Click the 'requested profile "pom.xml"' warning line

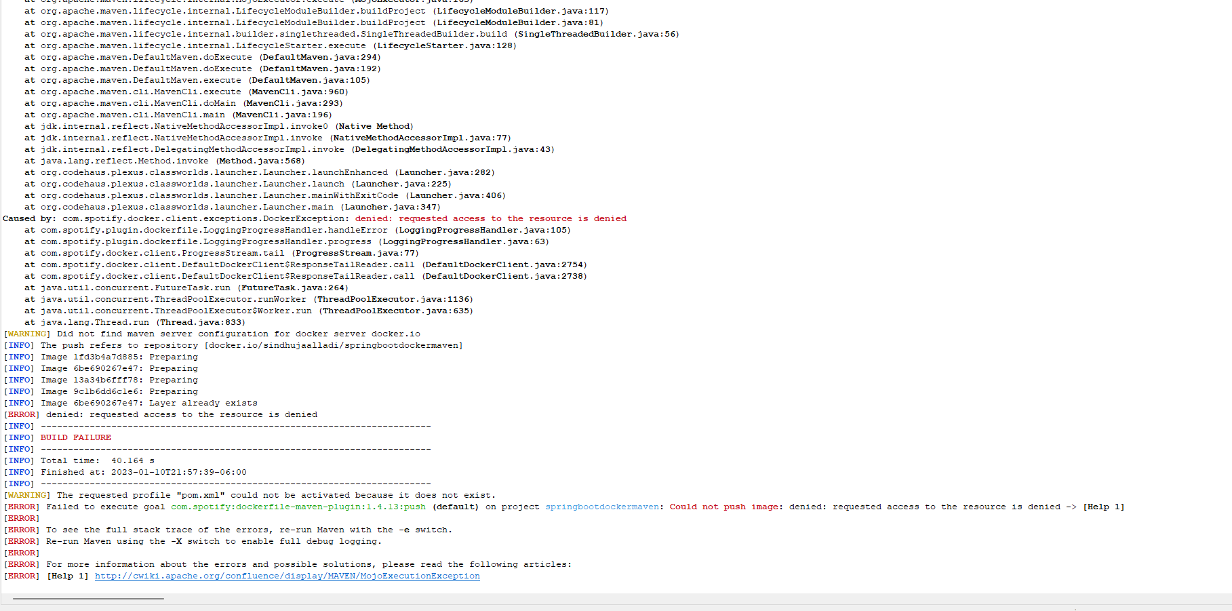[250, 495]
